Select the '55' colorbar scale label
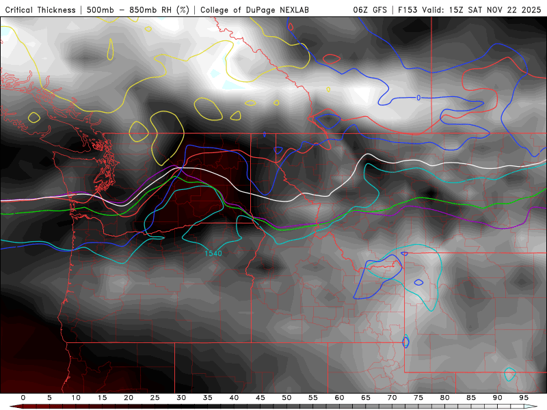Viewport: 547px width, 410px height. [313, 398]
